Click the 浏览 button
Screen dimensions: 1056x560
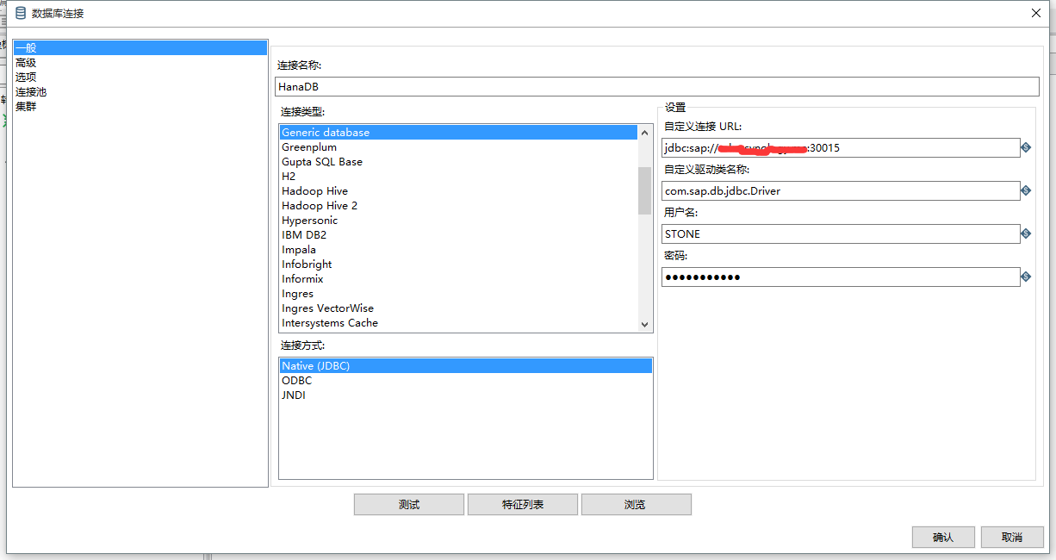[x=637, y=505]
